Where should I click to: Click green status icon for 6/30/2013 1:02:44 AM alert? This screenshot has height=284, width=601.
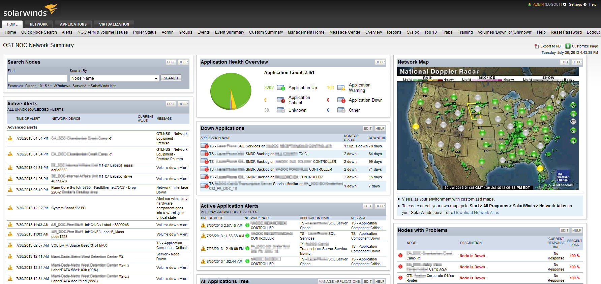(247, 261)
